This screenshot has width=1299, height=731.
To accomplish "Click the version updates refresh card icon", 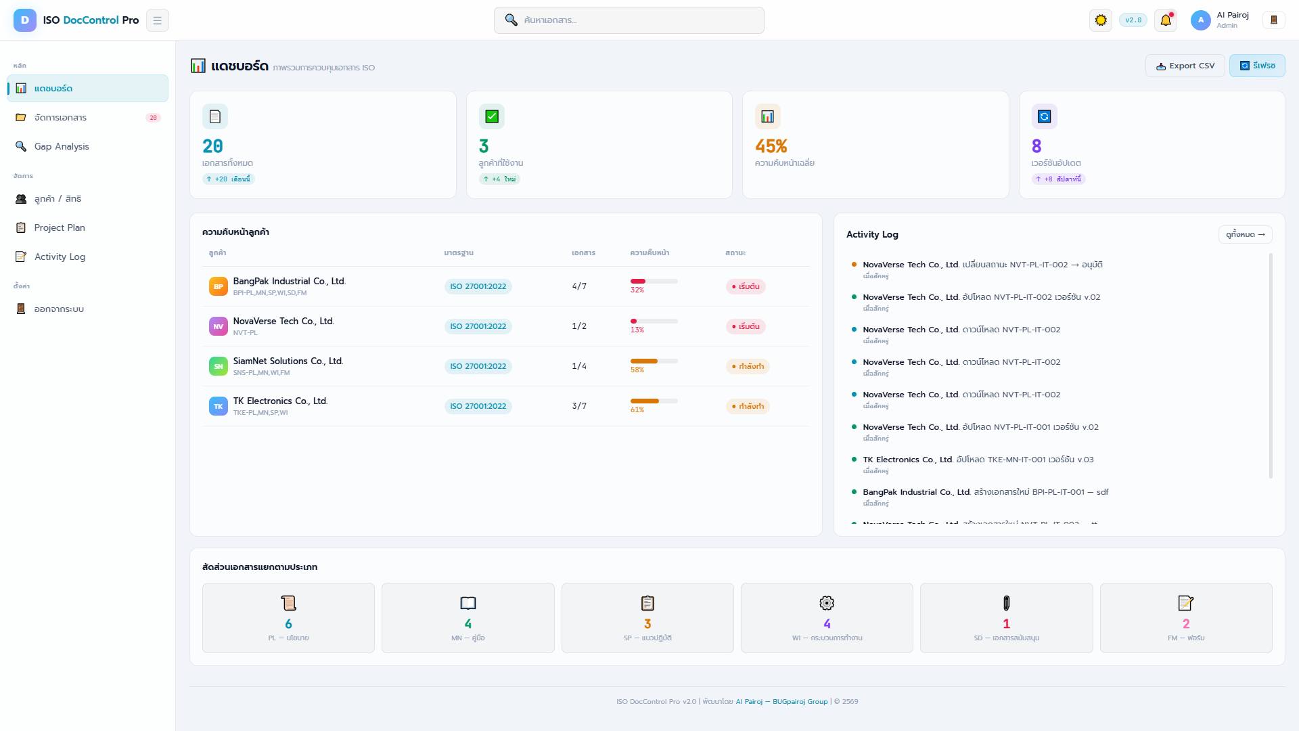I will 1044,116.
